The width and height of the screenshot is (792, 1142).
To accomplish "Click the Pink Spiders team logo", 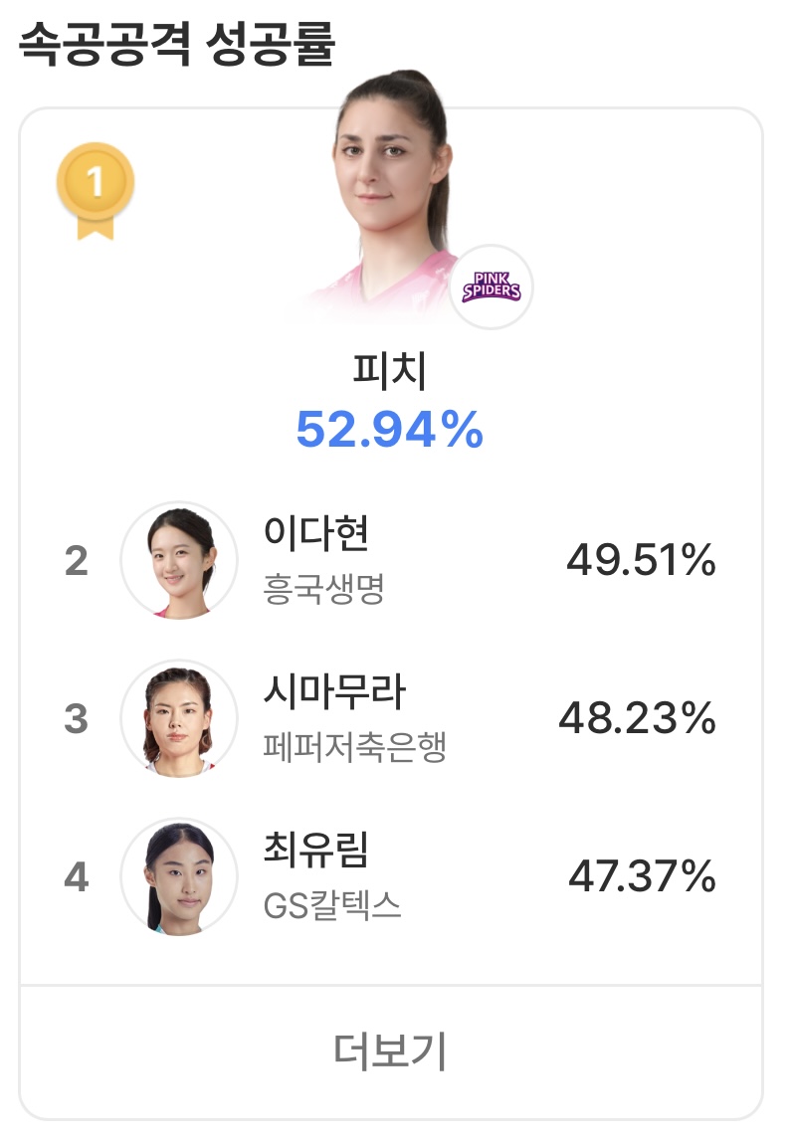I will pos(492,288).
